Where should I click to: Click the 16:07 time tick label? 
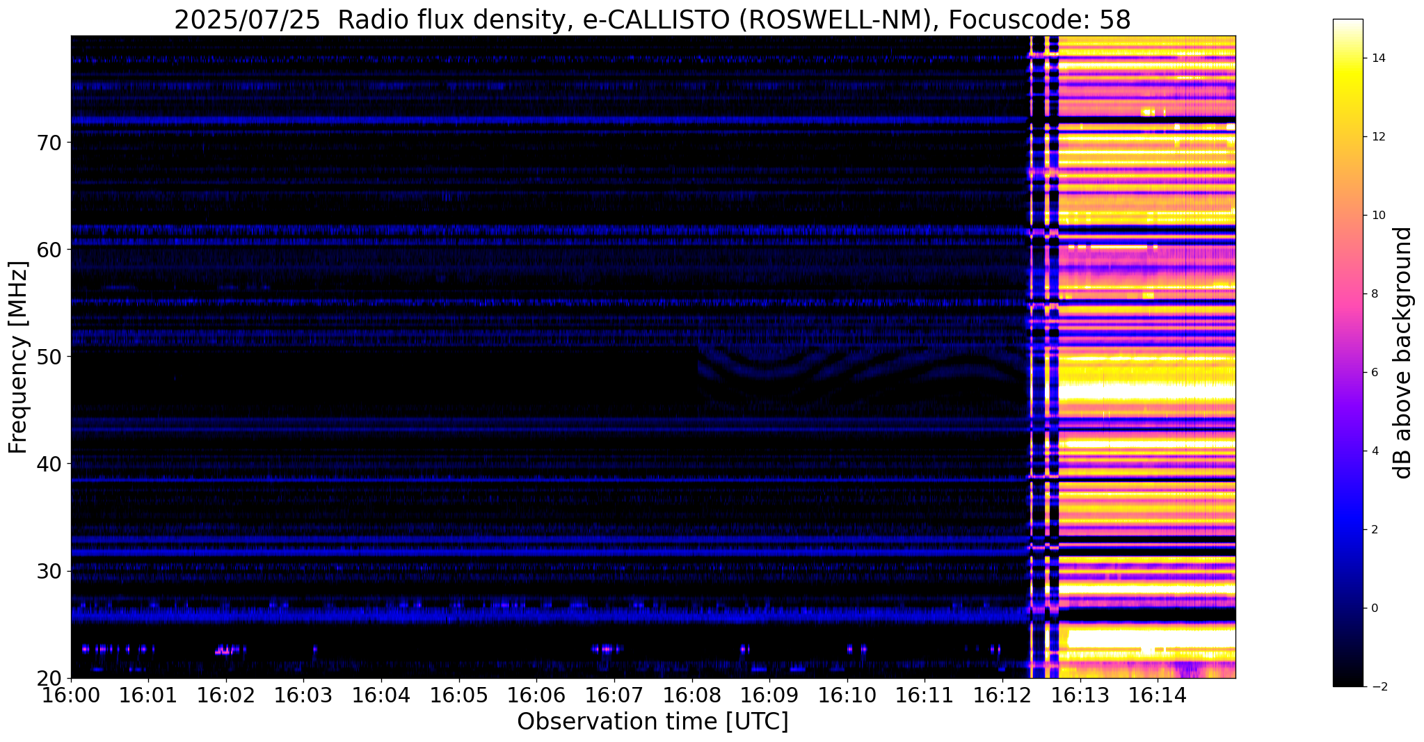point(614,696)
